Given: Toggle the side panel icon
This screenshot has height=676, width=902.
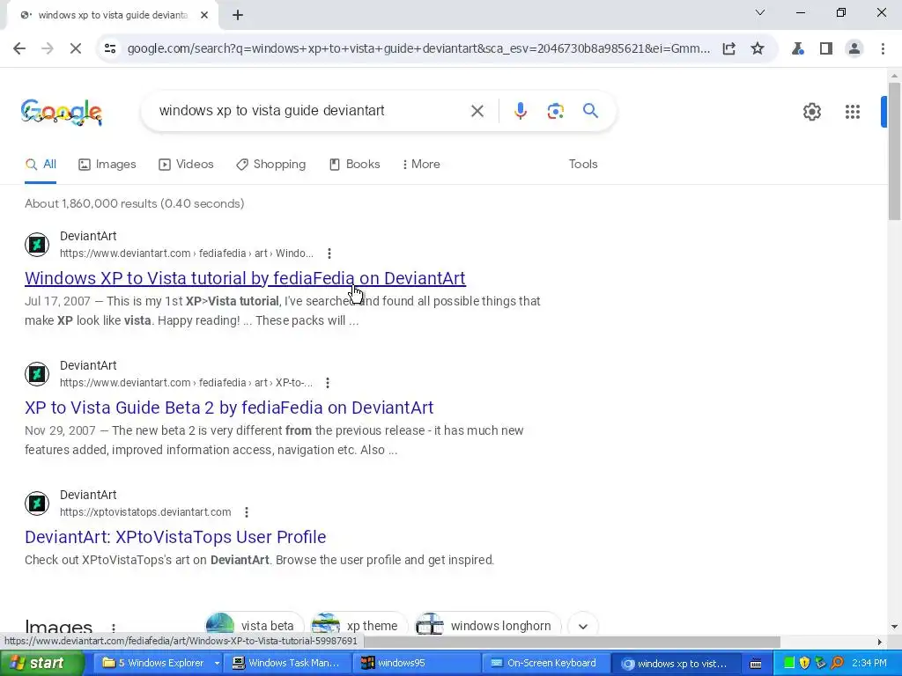Looking at the screenshot, I should [x=826, y=49].
